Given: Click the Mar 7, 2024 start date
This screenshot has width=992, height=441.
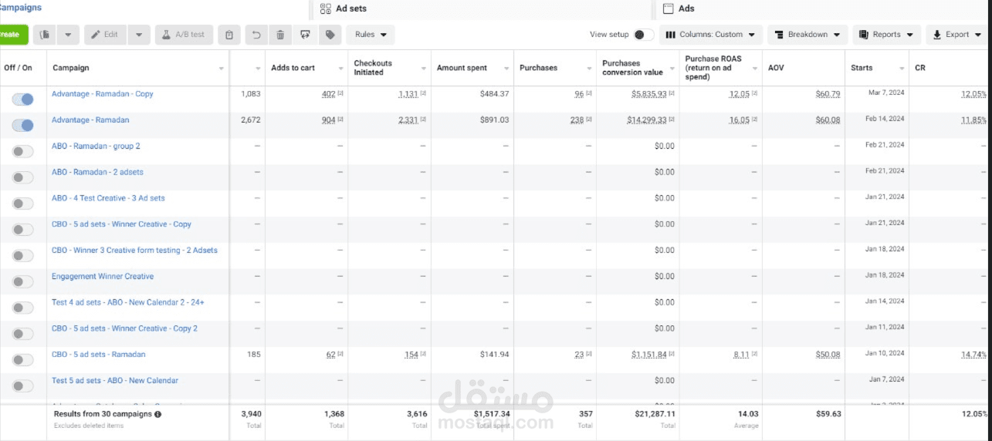Looking at the screenshot, I should point(885,93).
